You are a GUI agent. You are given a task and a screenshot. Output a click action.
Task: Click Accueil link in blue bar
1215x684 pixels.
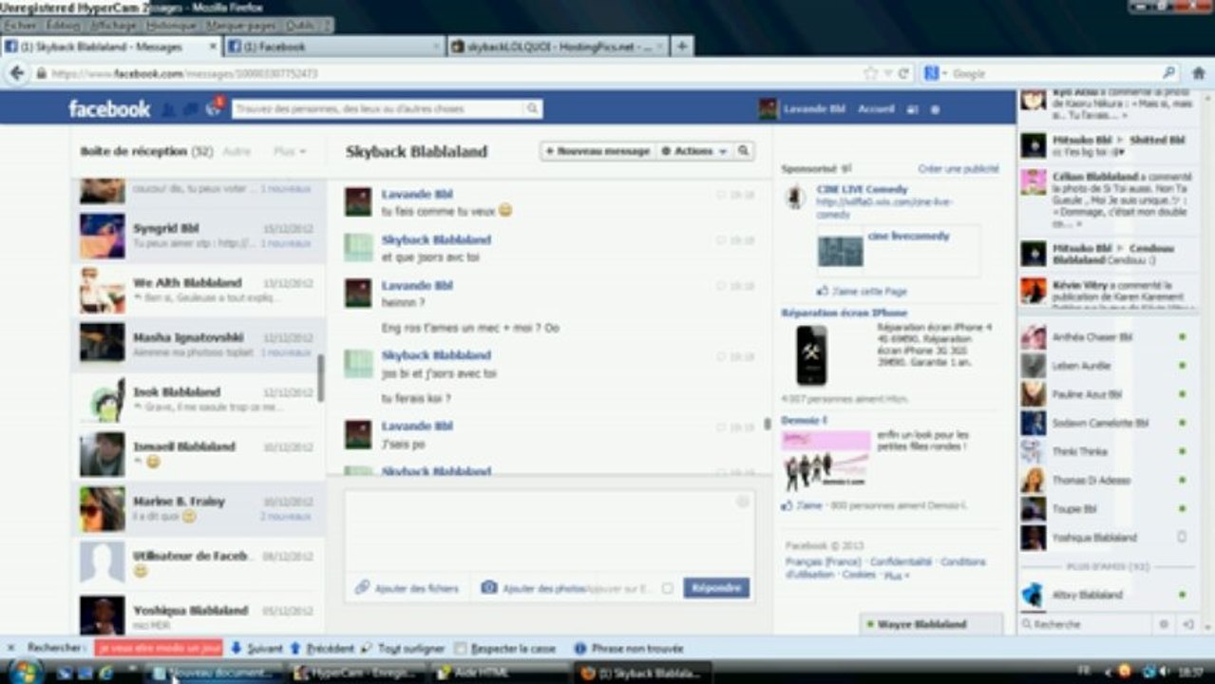click(x=876, y=109)
